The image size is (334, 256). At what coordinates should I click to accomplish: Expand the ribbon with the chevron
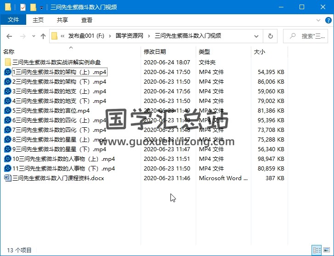318,20
